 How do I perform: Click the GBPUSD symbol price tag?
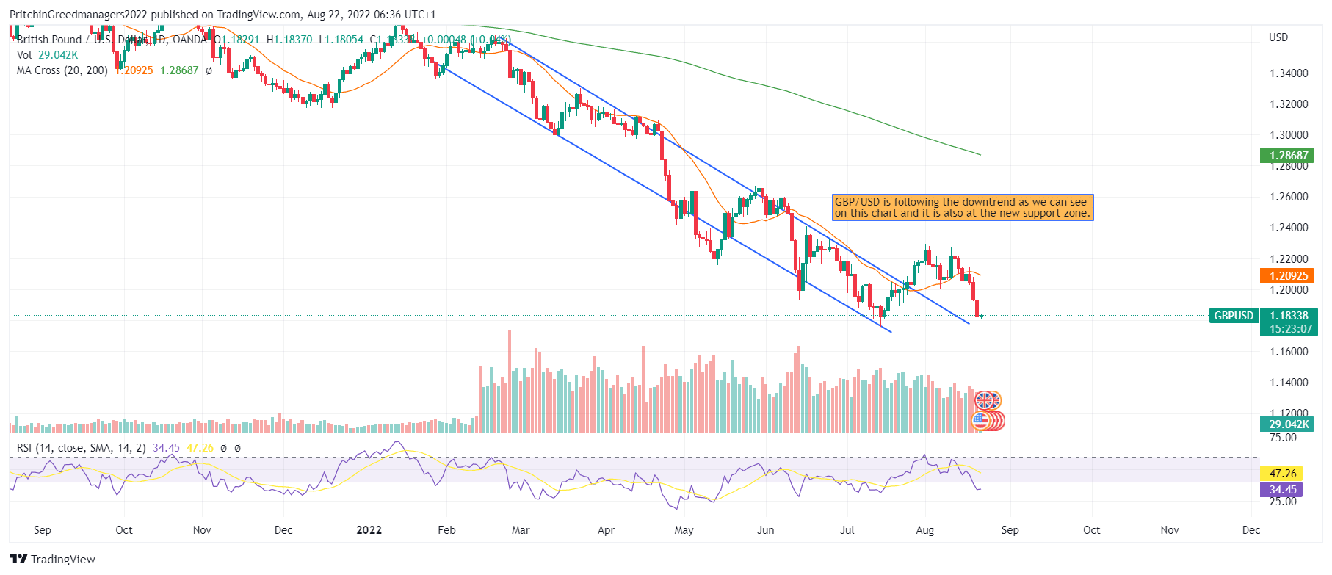(x=1234, y=316)
